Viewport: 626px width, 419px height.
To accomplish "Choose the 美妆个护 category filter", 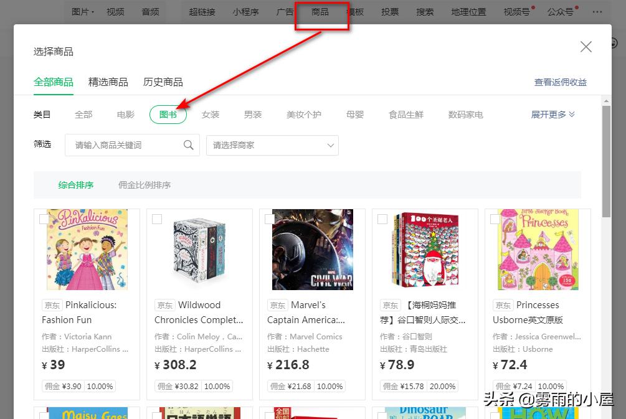I will 304,115.
